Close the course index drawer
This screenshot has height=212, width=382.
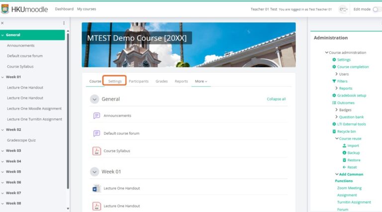[x=2, y=23]
